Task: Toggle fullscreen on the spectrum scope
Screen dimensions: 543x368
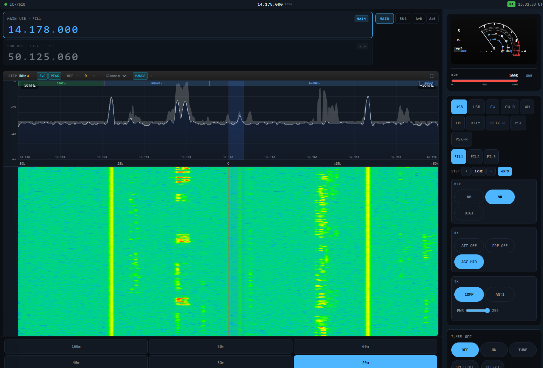Action: tap(432, 76)
